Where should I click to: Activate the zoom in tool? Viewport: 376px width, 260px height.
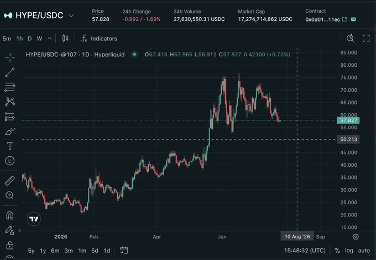pos(9,195)
